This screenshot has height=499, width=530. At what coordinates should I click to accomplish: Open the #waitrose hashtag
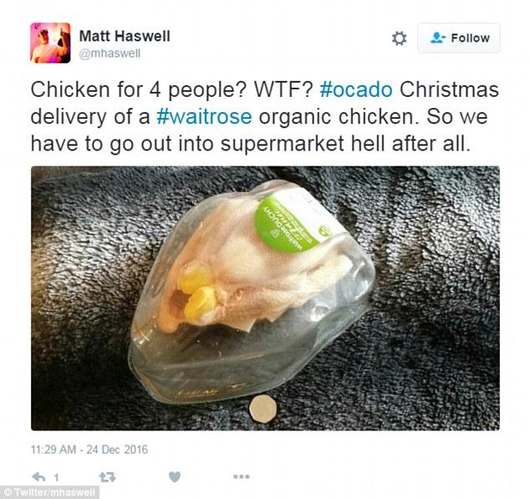[204, 117]
